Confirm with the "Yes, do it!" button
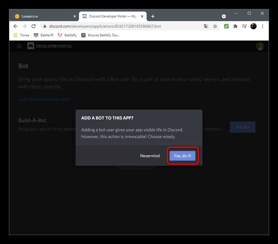 (182, 156)
